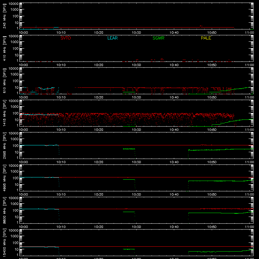This screenshot has width=259, height=259.
Task: Click the 10 y-axis value on 1415 MHz panel
Action: pyautogui.click(x=17, y=120)
